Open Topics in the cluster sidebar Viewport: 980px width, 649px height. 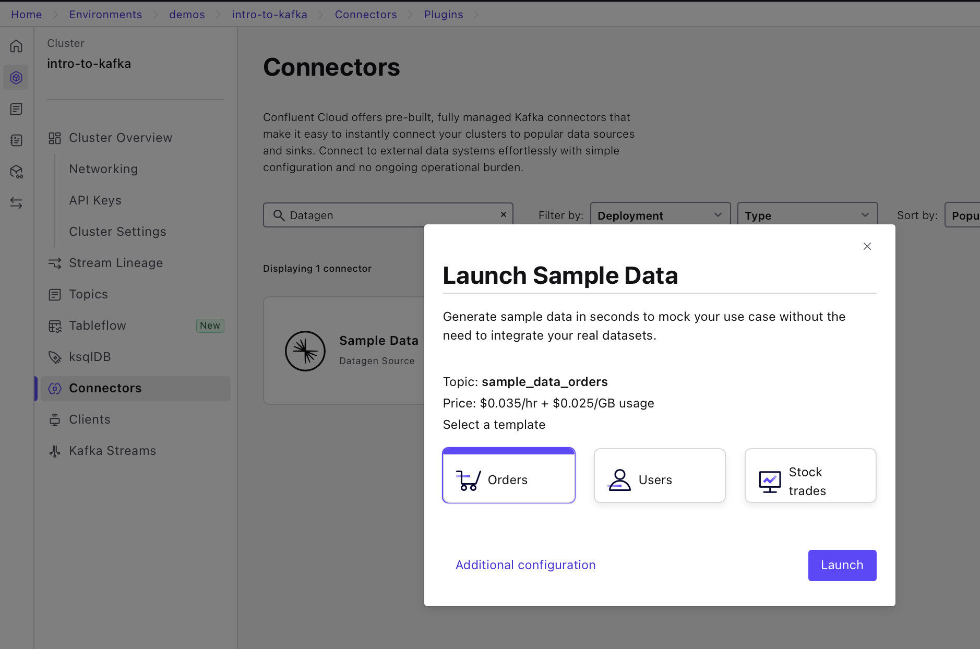[x=88, y=294]
